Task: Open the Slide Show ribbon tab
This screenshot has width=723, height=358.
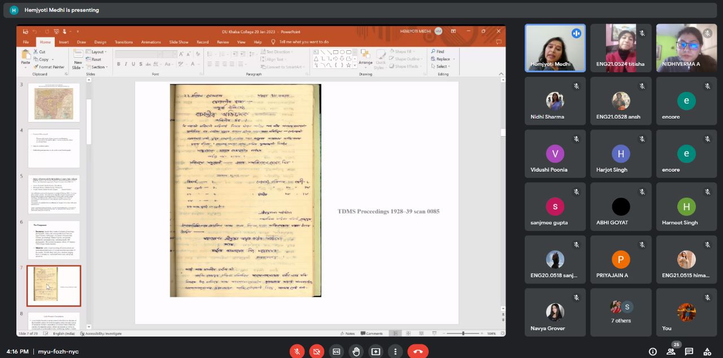Action: point(178,42)
